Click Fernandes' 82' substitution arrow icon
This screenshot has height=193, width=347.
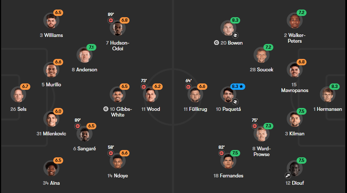click(222, 153)
